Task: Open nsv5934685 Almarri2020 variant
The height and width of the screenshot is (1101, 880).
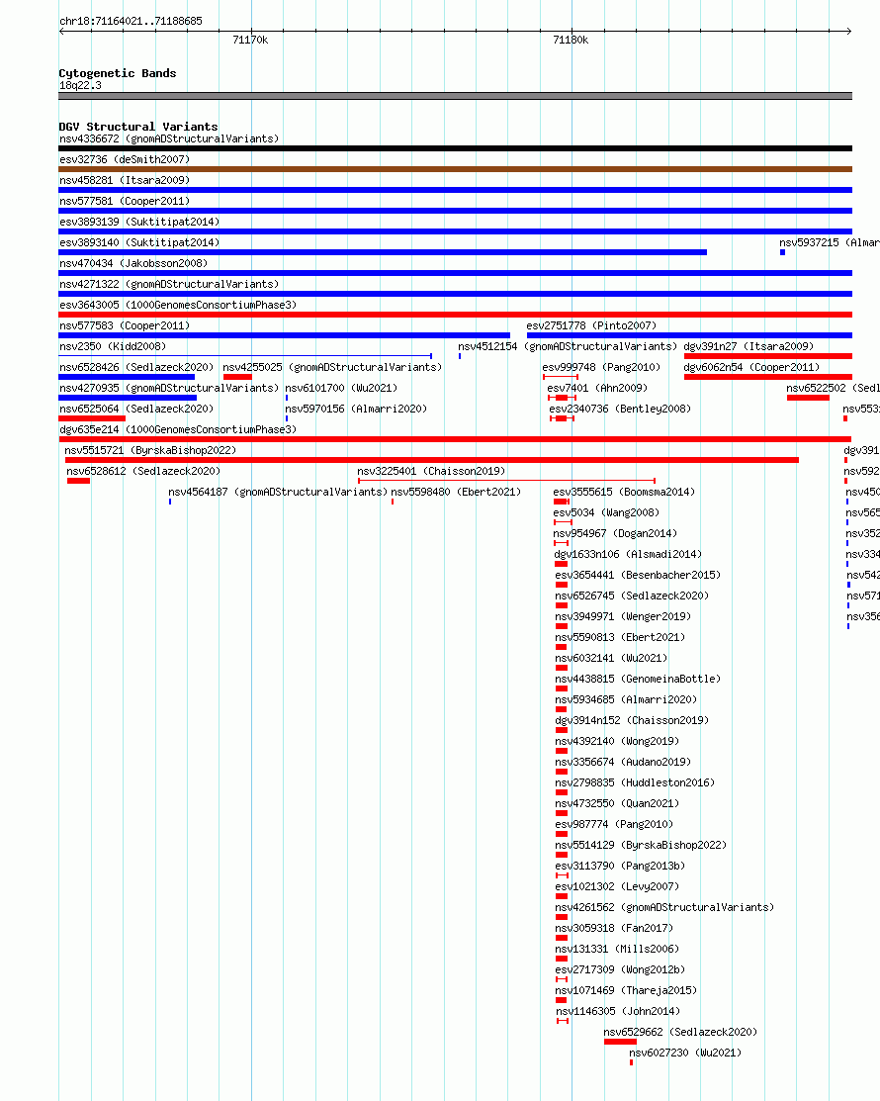Action: pos(562,709)
